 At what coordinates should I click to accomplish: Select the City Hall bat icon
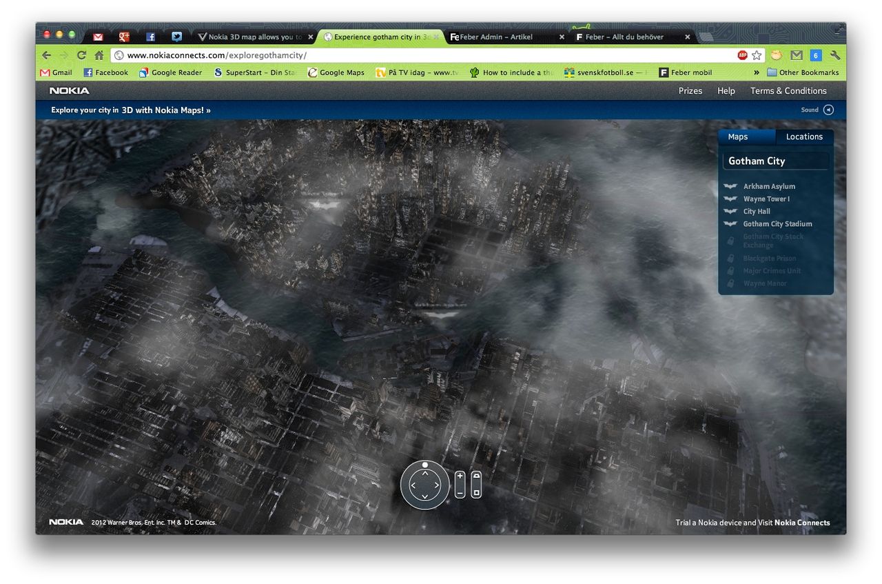click(732, 211)
